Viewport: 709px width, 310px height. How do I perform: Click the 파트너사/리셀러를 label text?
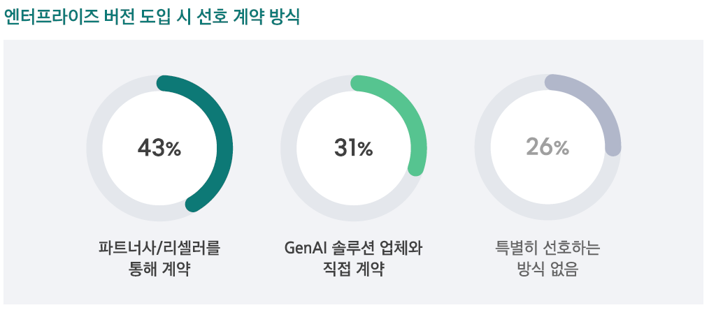pyautogui.click(x=159, y=249)
